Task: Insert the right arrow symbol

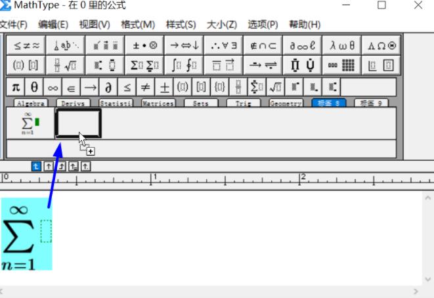Action: click(x=90, y=87)
